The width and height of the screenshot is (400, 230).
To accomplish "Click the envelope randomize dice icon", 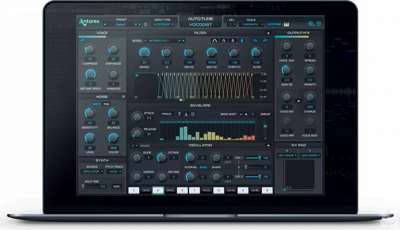I will click(193, 114).
